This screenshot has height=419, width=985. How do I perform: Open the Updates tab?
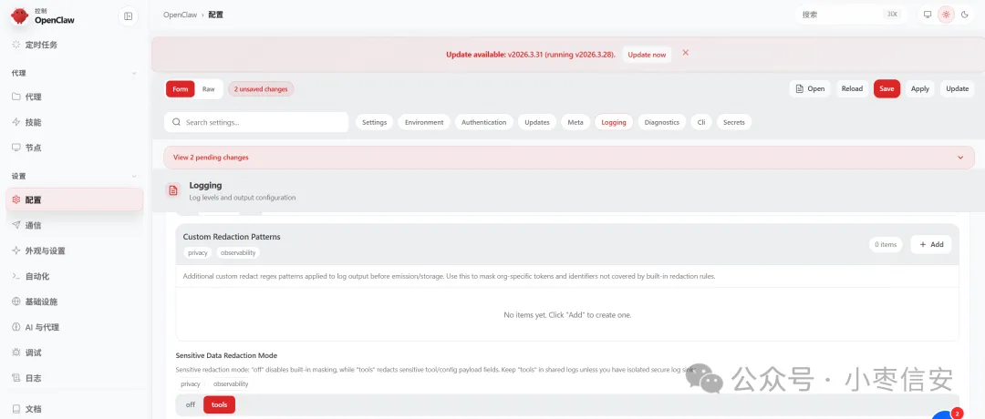(x=537, y=122)
